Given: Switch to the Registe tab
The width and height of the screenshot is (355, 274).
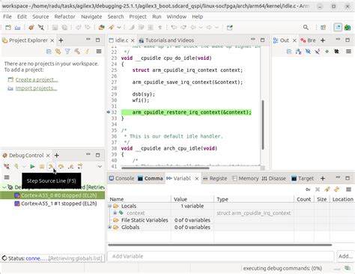Looking at the screenshot, I should point(215,178).
